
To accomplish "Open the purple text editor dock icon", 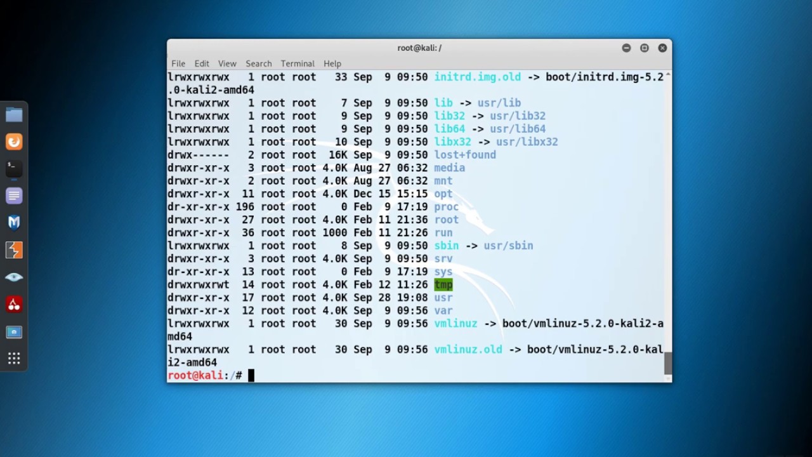I will (x=14, y=195).
